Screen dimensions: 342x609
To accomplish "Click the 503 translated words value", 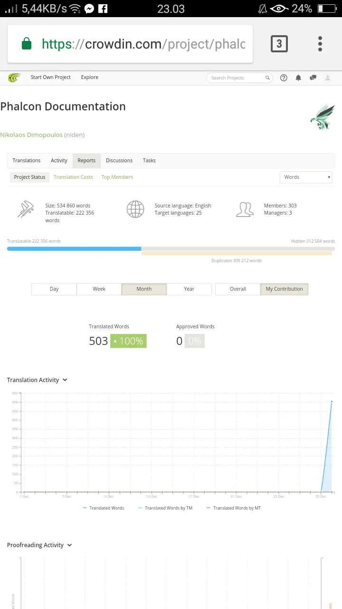I will [x=98, y=341].
